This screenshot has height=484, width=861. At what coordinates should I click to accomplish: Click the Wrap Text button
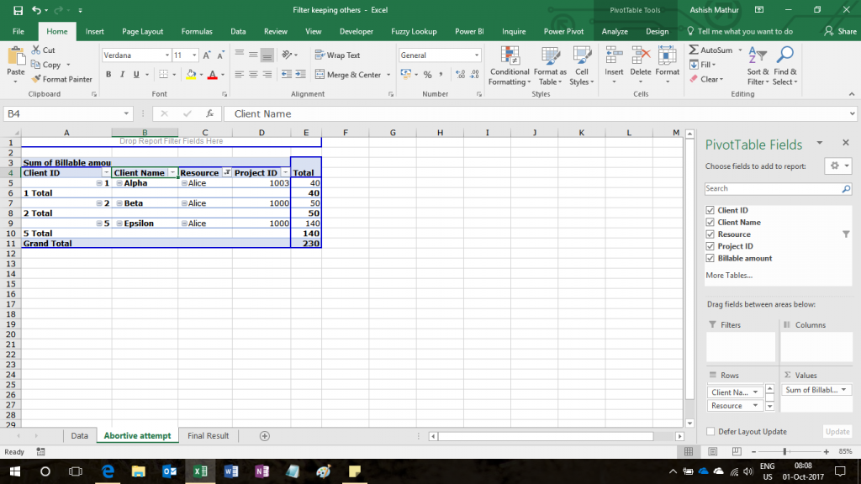[x=338, y=55]
